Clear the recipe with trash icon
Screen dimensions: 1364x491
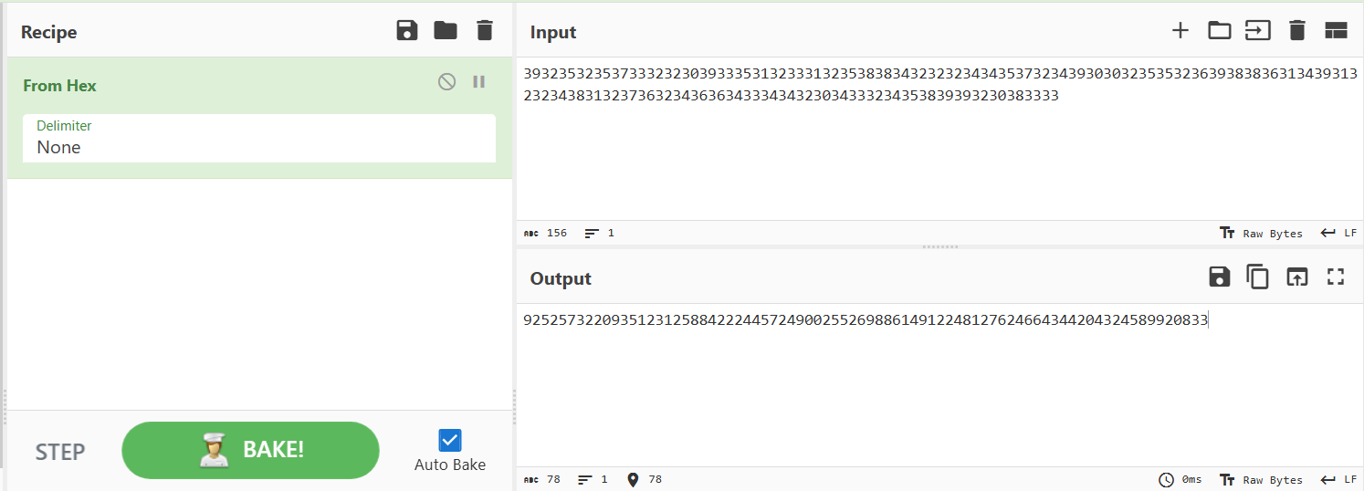click(485, 31)
